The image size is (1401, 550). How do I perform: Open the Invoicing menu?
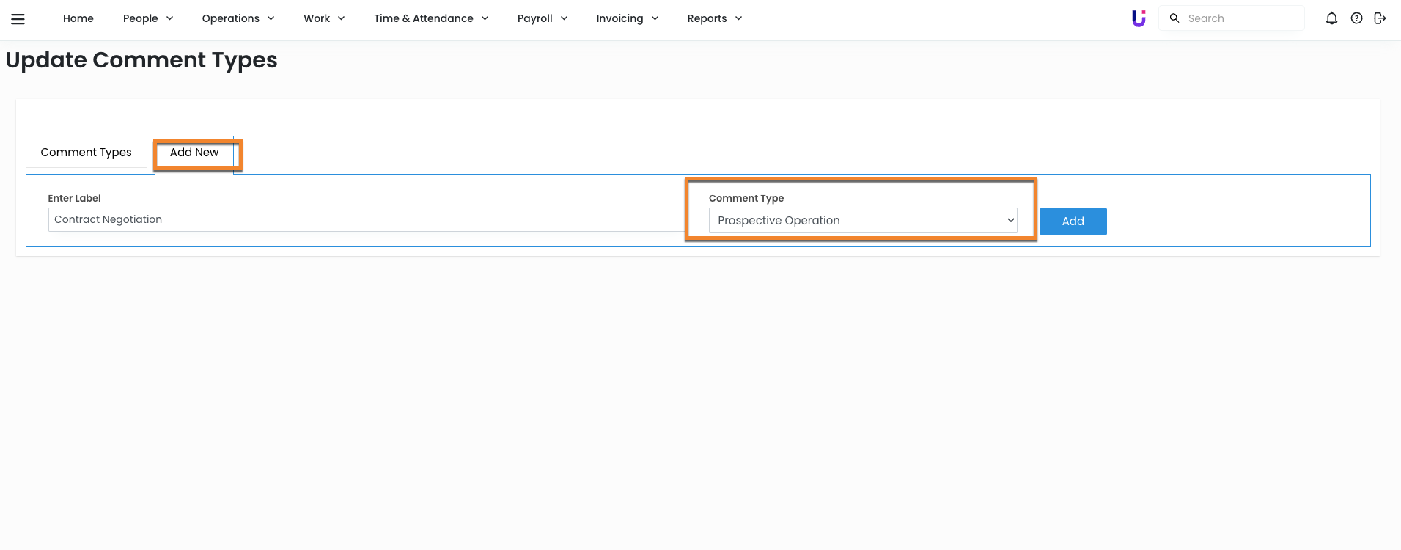[x=627, y=18]
